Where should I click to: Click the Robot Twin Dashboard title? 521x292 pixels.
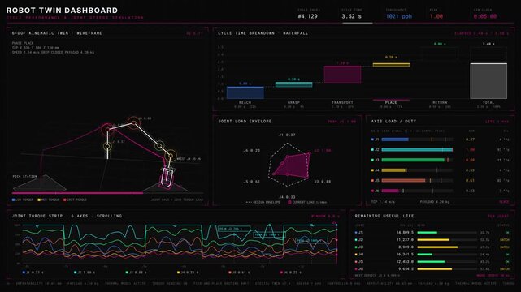tap(62, 11)
